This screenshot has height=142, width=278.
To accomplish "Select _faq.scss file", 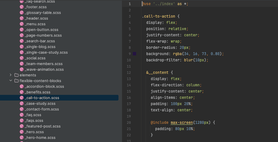I will (x=33, y=115).
